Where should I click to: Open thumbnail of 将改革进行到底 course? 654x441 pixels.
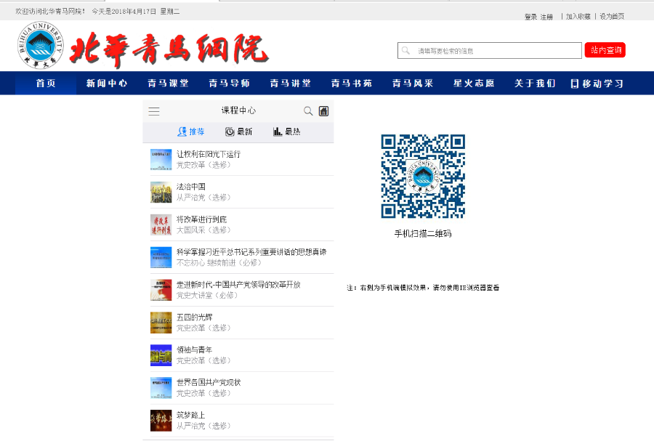pyautogui.click(x=161, y=224)
